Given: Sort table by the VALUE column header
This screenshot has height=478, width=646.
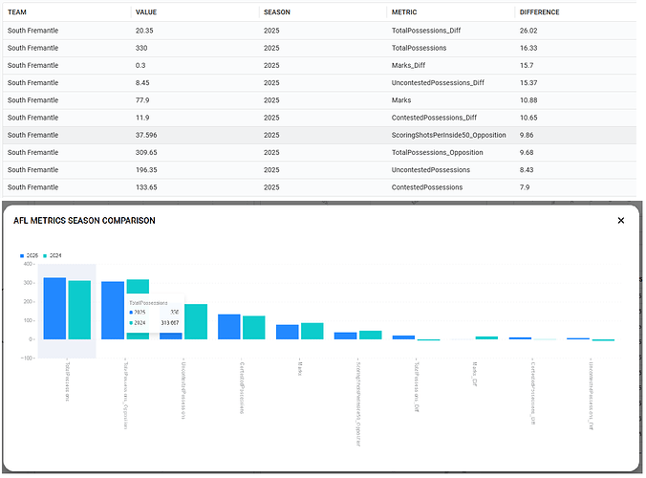Looking at the screenshot, I should click(146, 12).
